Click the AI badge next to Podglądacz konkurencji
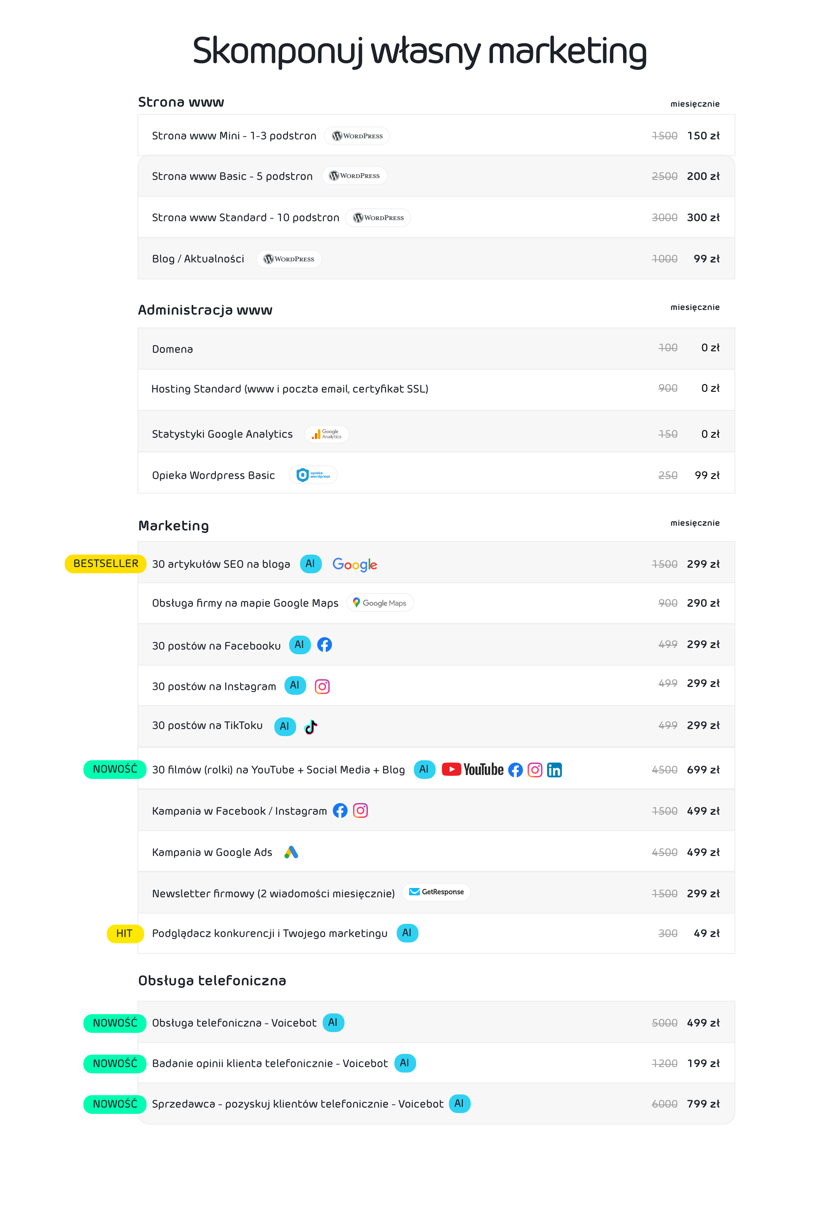Image resolution: width=830 pixels, height=1212 pixels. [x=407, y=933]
